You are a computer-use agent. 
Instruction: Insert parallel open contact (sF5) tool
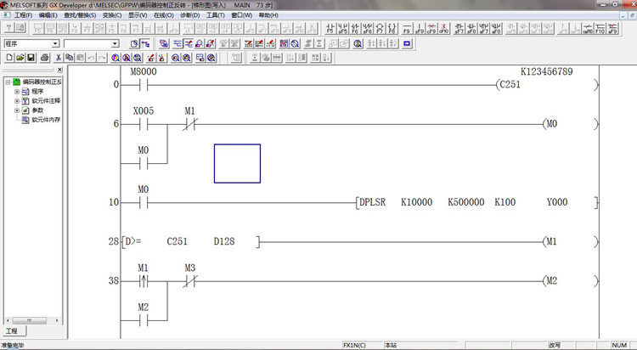343,28
